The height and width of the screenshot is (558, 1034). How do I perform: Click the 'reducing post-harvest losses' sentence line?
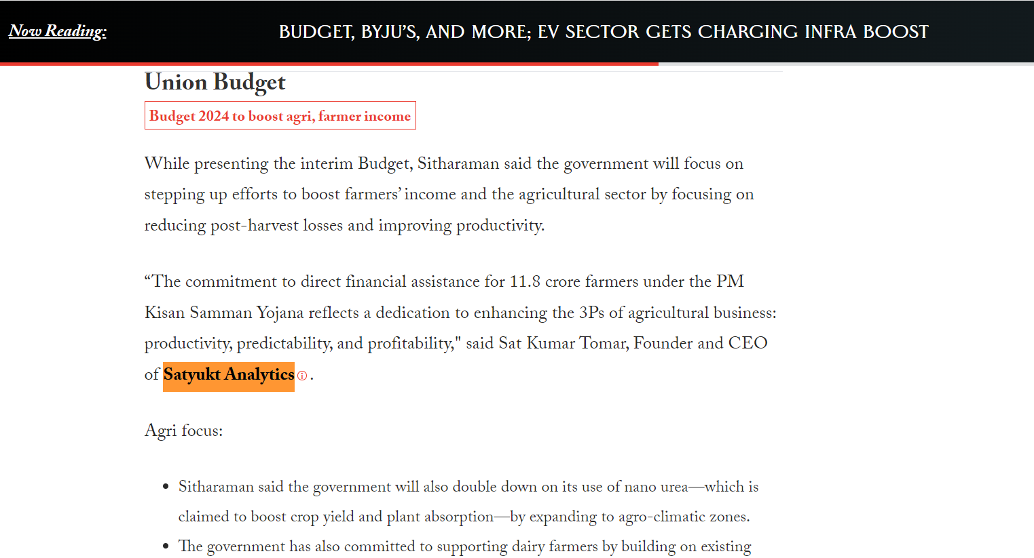344,226
